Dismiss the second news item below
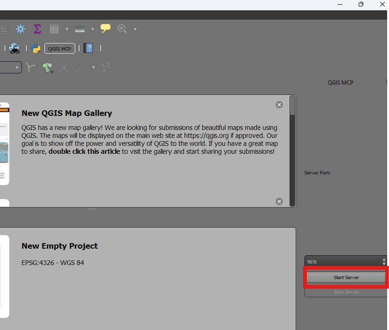Screen dimensions: 389x330 coord(279,201)
